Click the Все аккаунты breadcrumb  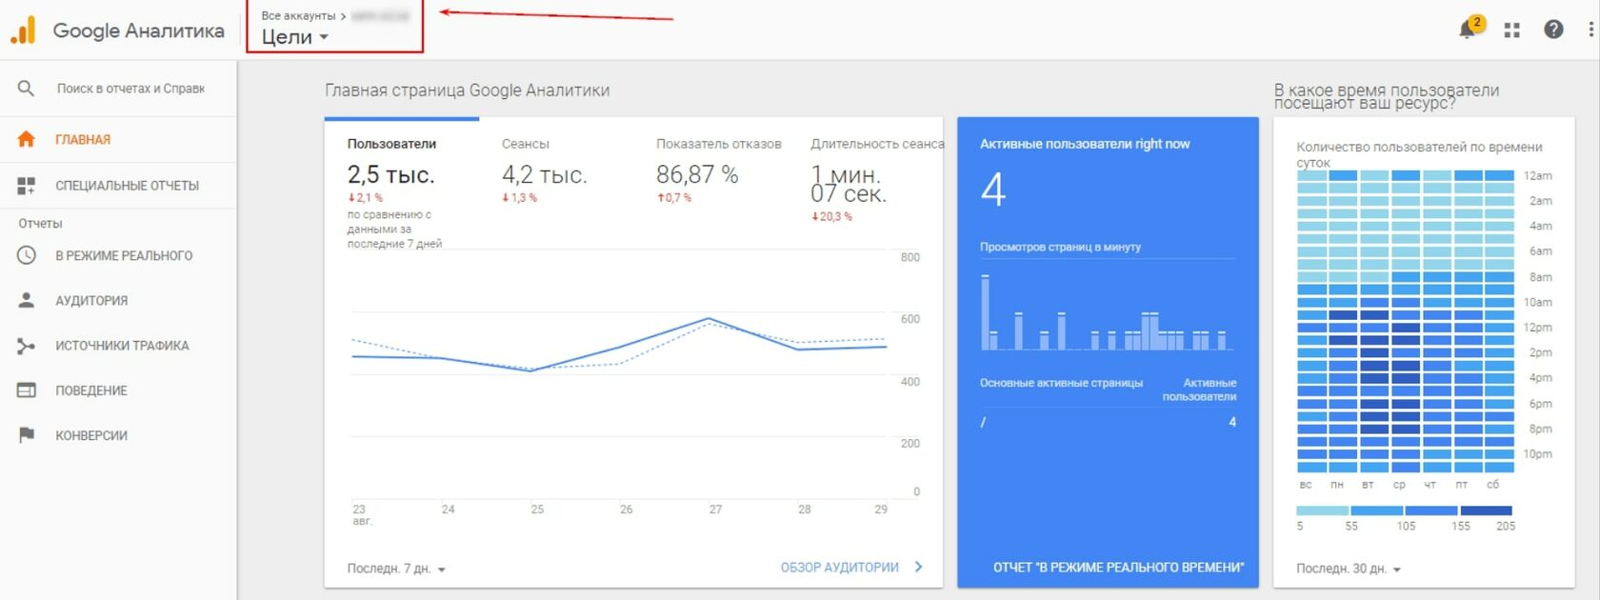298,15
